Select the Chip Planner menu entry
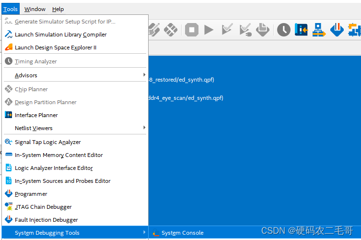Viewport: 361px width, 240px height. pyautogui.click(x=31, y=89)
